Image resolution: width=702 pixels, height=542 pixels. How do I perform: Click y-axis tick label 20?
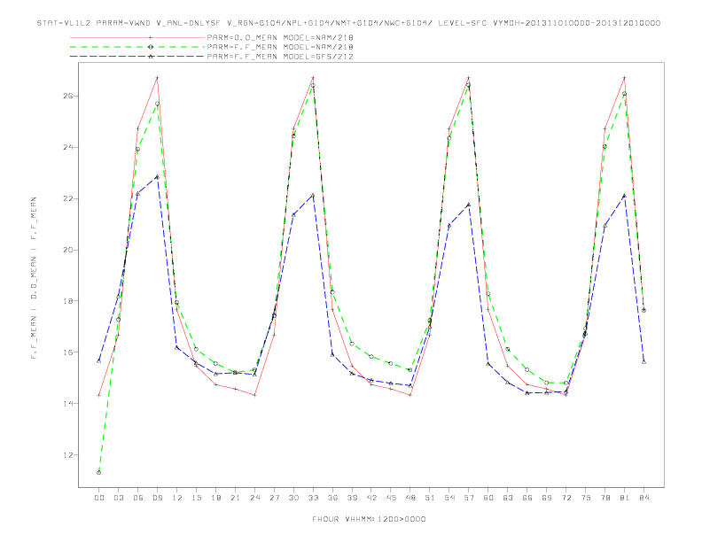coord(67,250)
